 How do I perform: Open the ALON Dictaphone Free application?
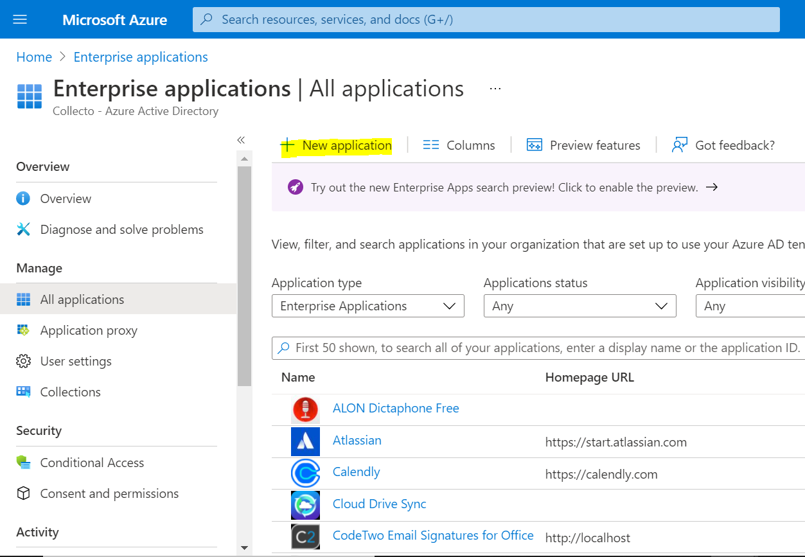[396, 408]
